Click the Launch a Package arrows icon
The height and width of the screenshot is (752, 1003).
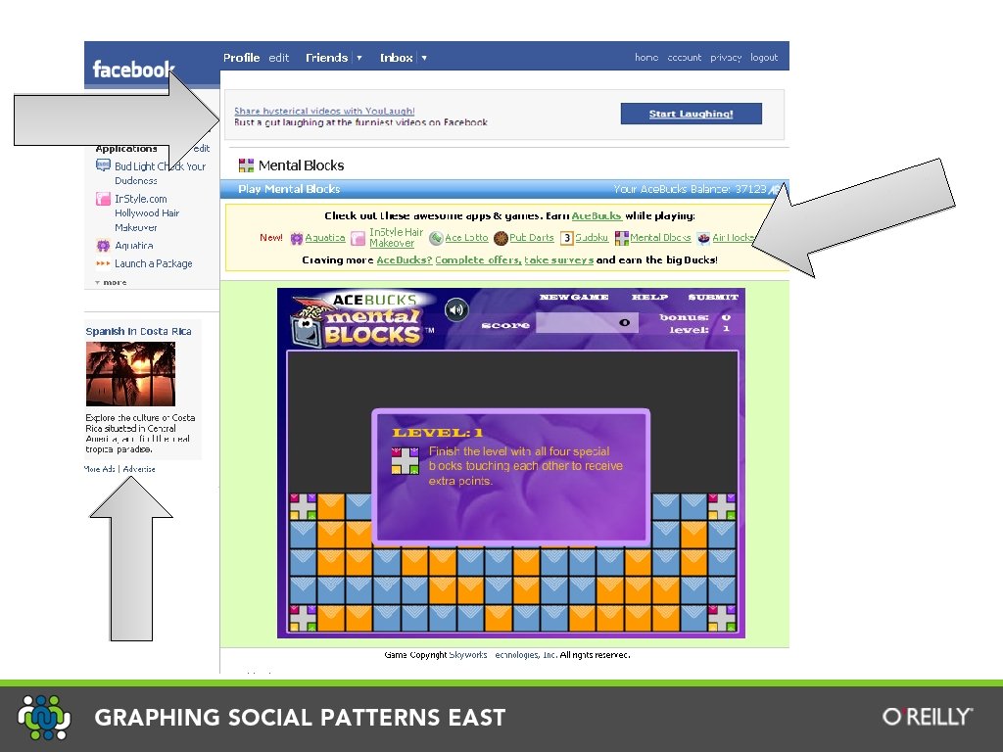tap(103, 263)
